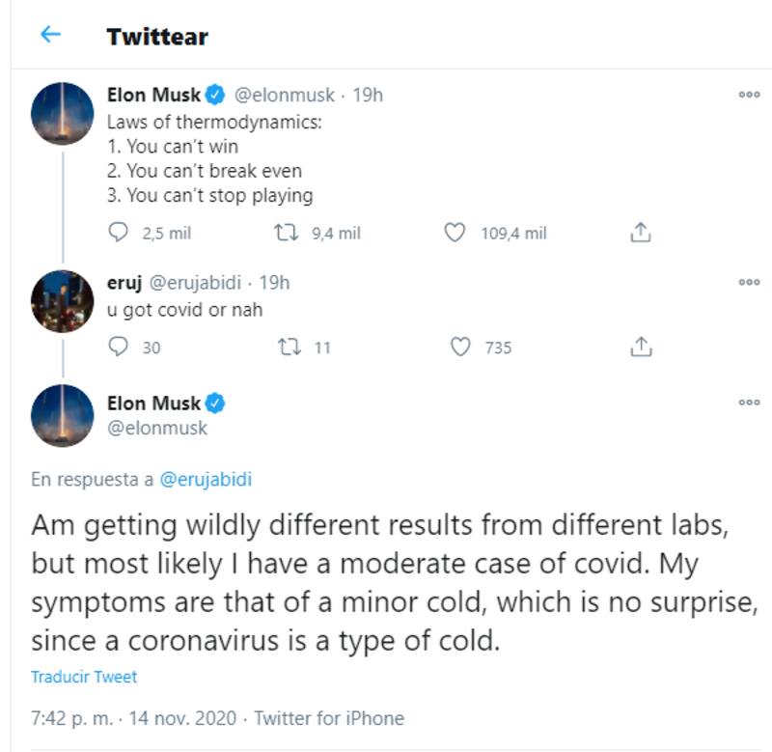Like eruj's 'u got covid' tweet
772x752 pixels.
point(461,347)
